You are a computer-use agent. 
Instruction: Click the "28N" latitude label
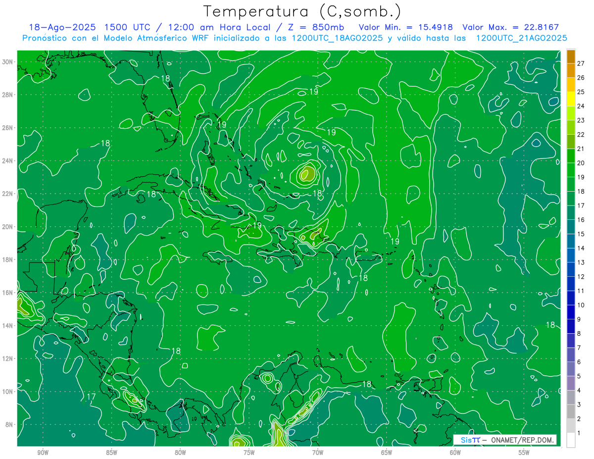tap(8, 95)
